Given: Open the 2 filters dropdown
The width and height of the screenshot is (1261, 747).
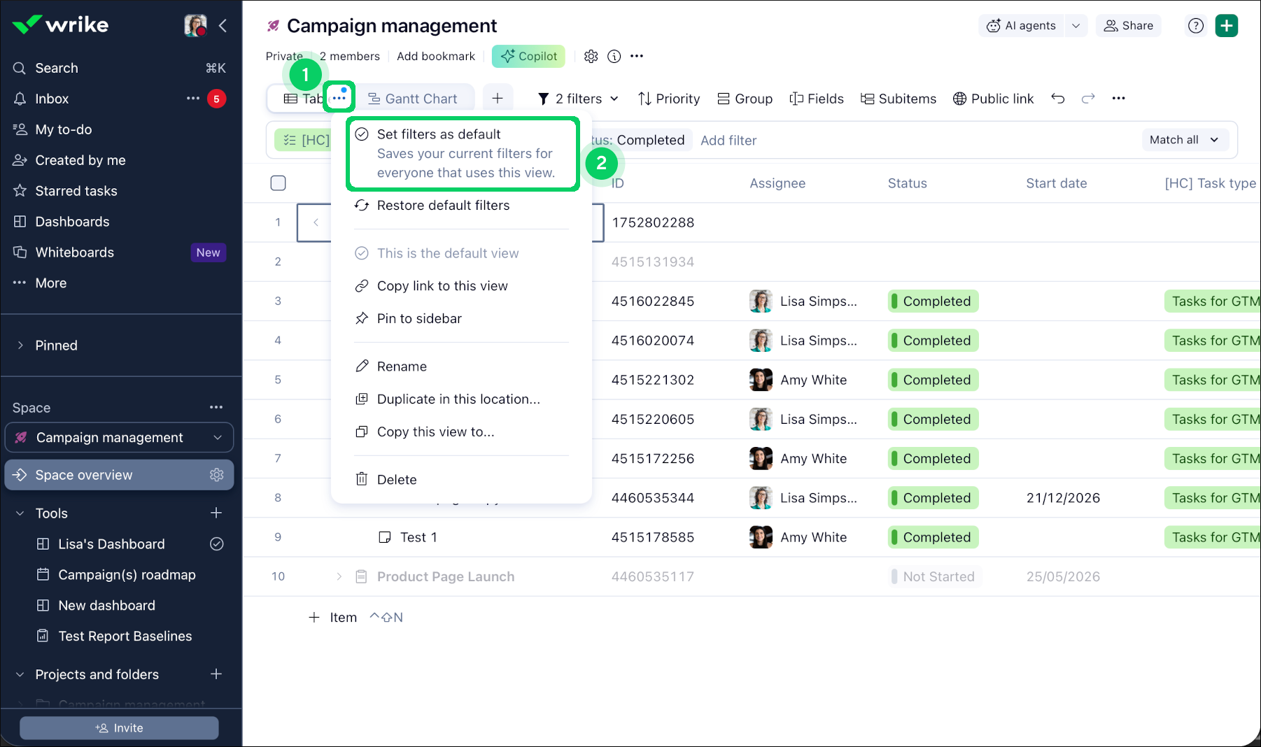Looking at the screenshot, I should 578,99.
